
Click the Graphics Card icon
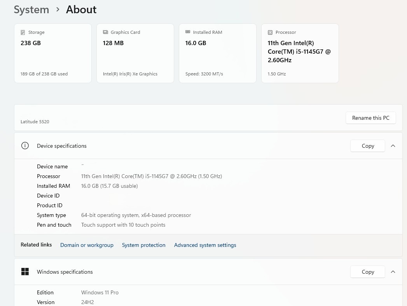click(105, 32)
